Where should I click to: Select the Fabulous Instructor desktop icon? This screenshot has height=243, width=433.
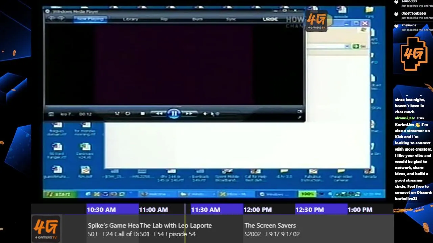312,176
